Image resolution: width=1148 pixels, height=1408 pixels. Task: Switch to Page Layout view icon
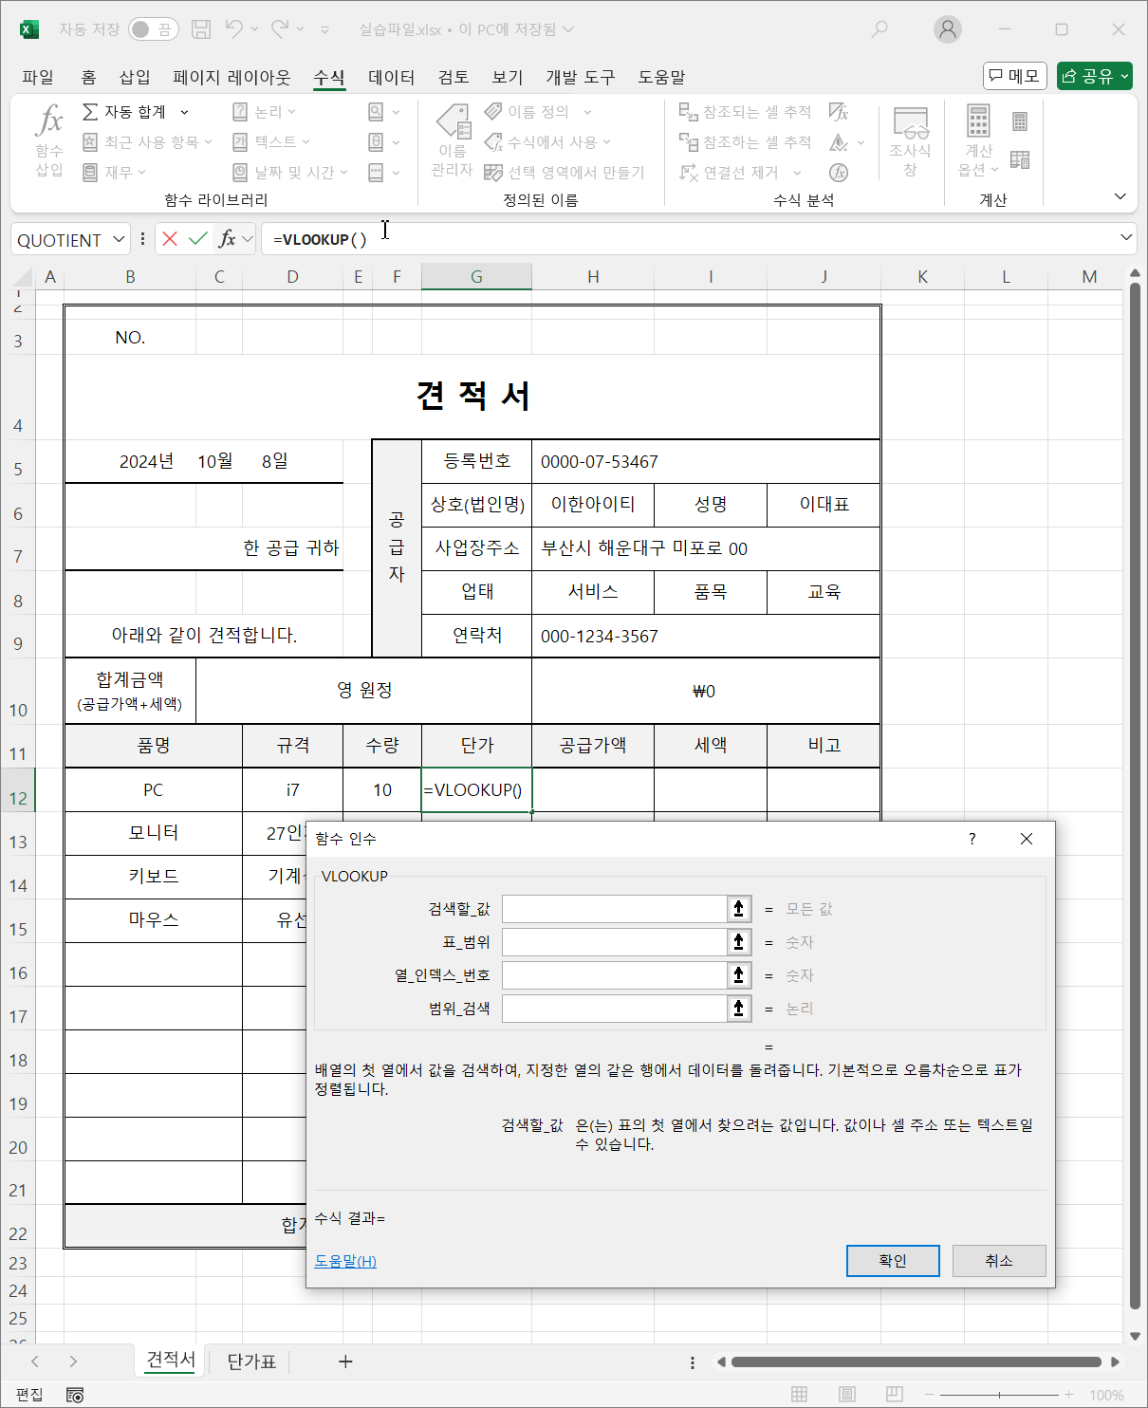847,1395
